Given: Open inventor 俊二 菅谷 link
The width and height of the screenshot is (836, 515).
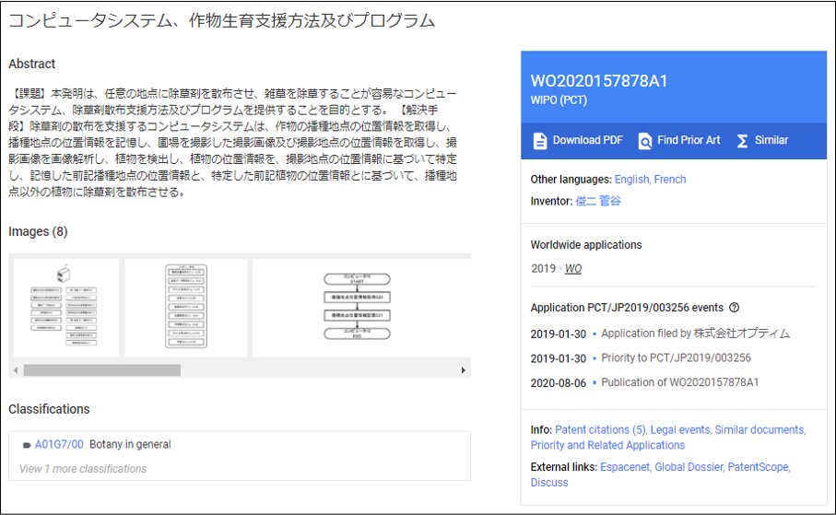Looking at the screenshot, I should click(x=598, y=201).
